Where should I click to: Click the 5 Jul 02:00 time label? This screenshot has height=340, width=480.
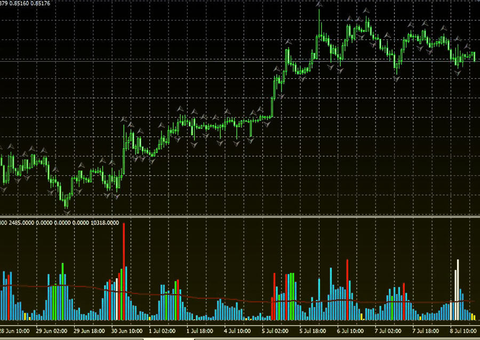(x=276, y=331)
